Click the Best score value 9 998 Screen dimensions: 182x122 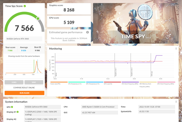coord(37,51)
